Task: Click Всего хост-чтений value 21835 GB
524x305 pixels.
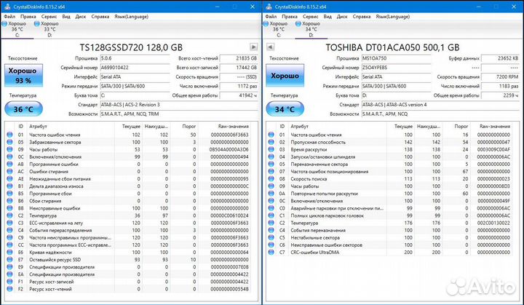Action: tap(239, 58)
